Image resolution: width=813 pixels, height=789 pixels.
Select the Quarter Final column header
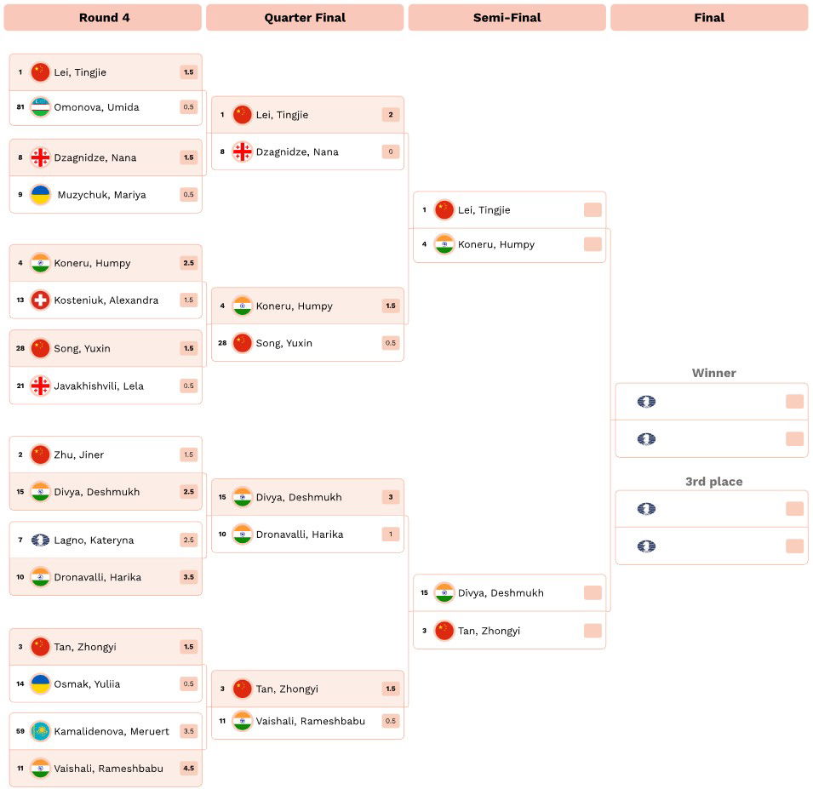point(305,18)
